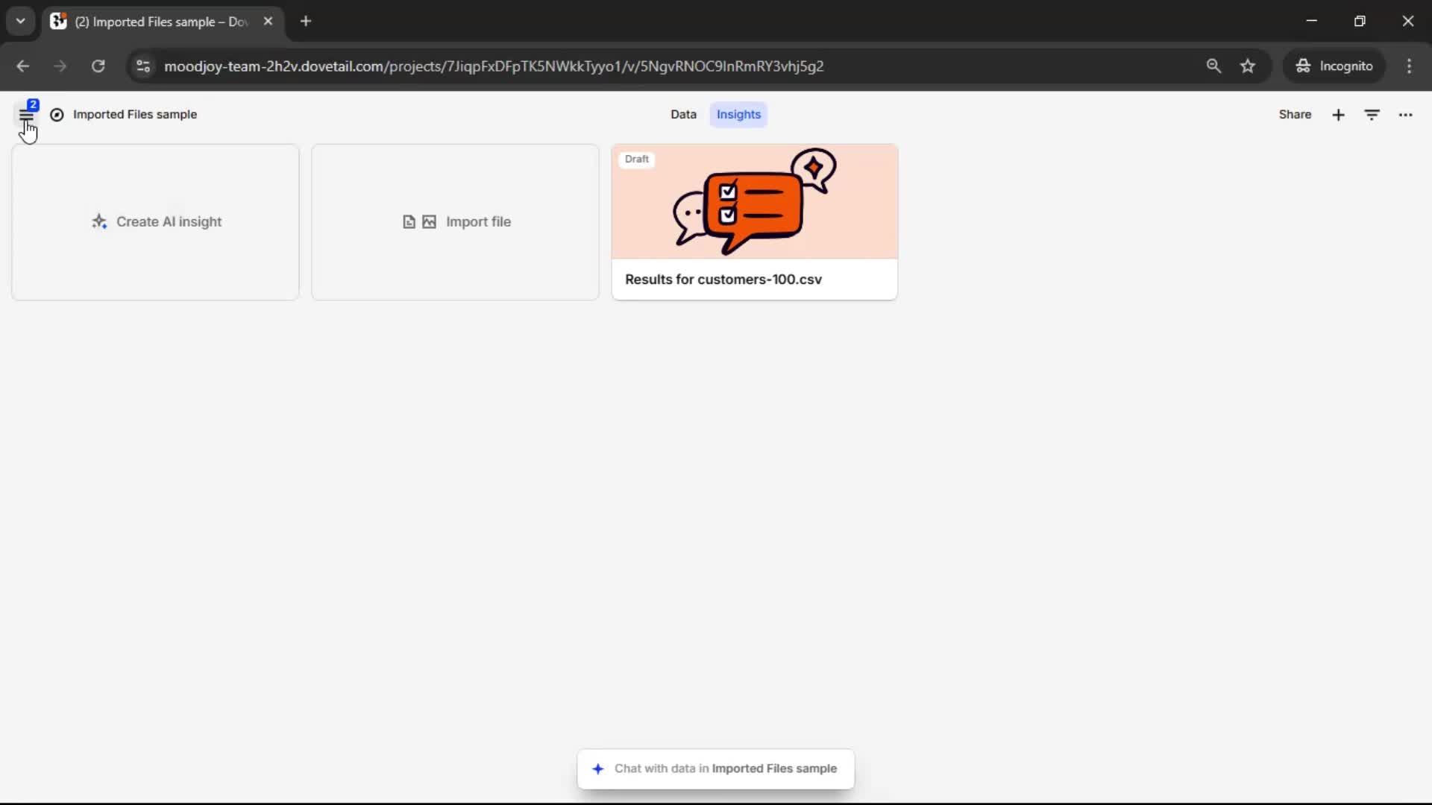The height and width of the screenshot is (805, 1432).
Task: Switch to the Data tab
Action: 682,115
